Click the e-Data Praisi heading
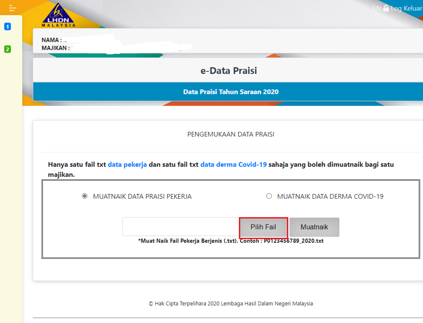 [x=229, y=70]
